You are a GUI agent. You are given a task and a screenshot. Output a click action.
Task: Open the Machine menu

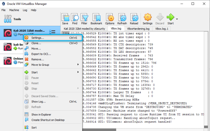click(x=14, y=10)
